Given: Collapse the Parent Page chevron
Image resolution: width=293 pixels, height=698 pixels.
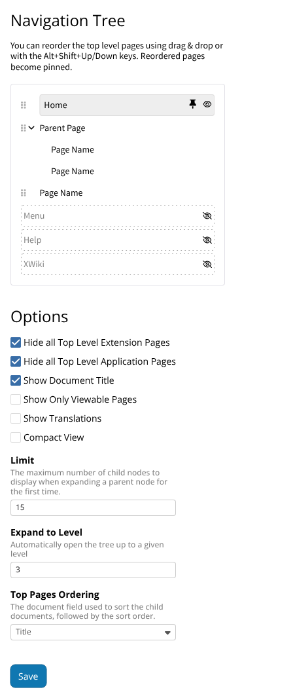Looking at the screenshot, I should point(31,128).
